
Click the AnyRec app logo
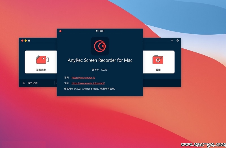click(100, 46)
